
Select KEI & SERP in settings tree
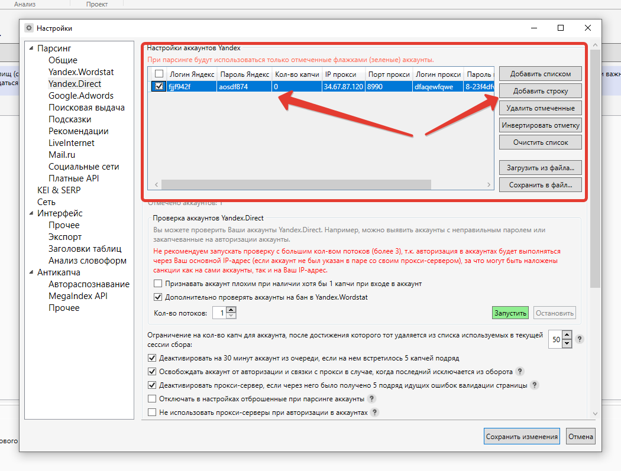59,190
